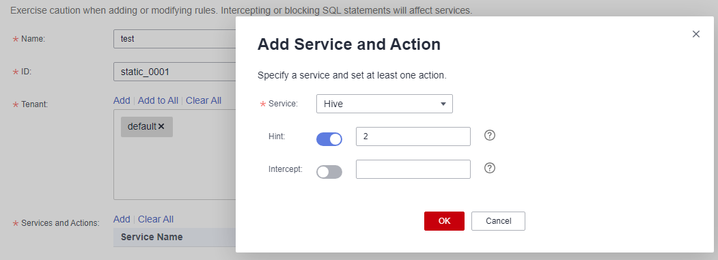
Task: Confirm with the red OK button
Action: point(444,221)
